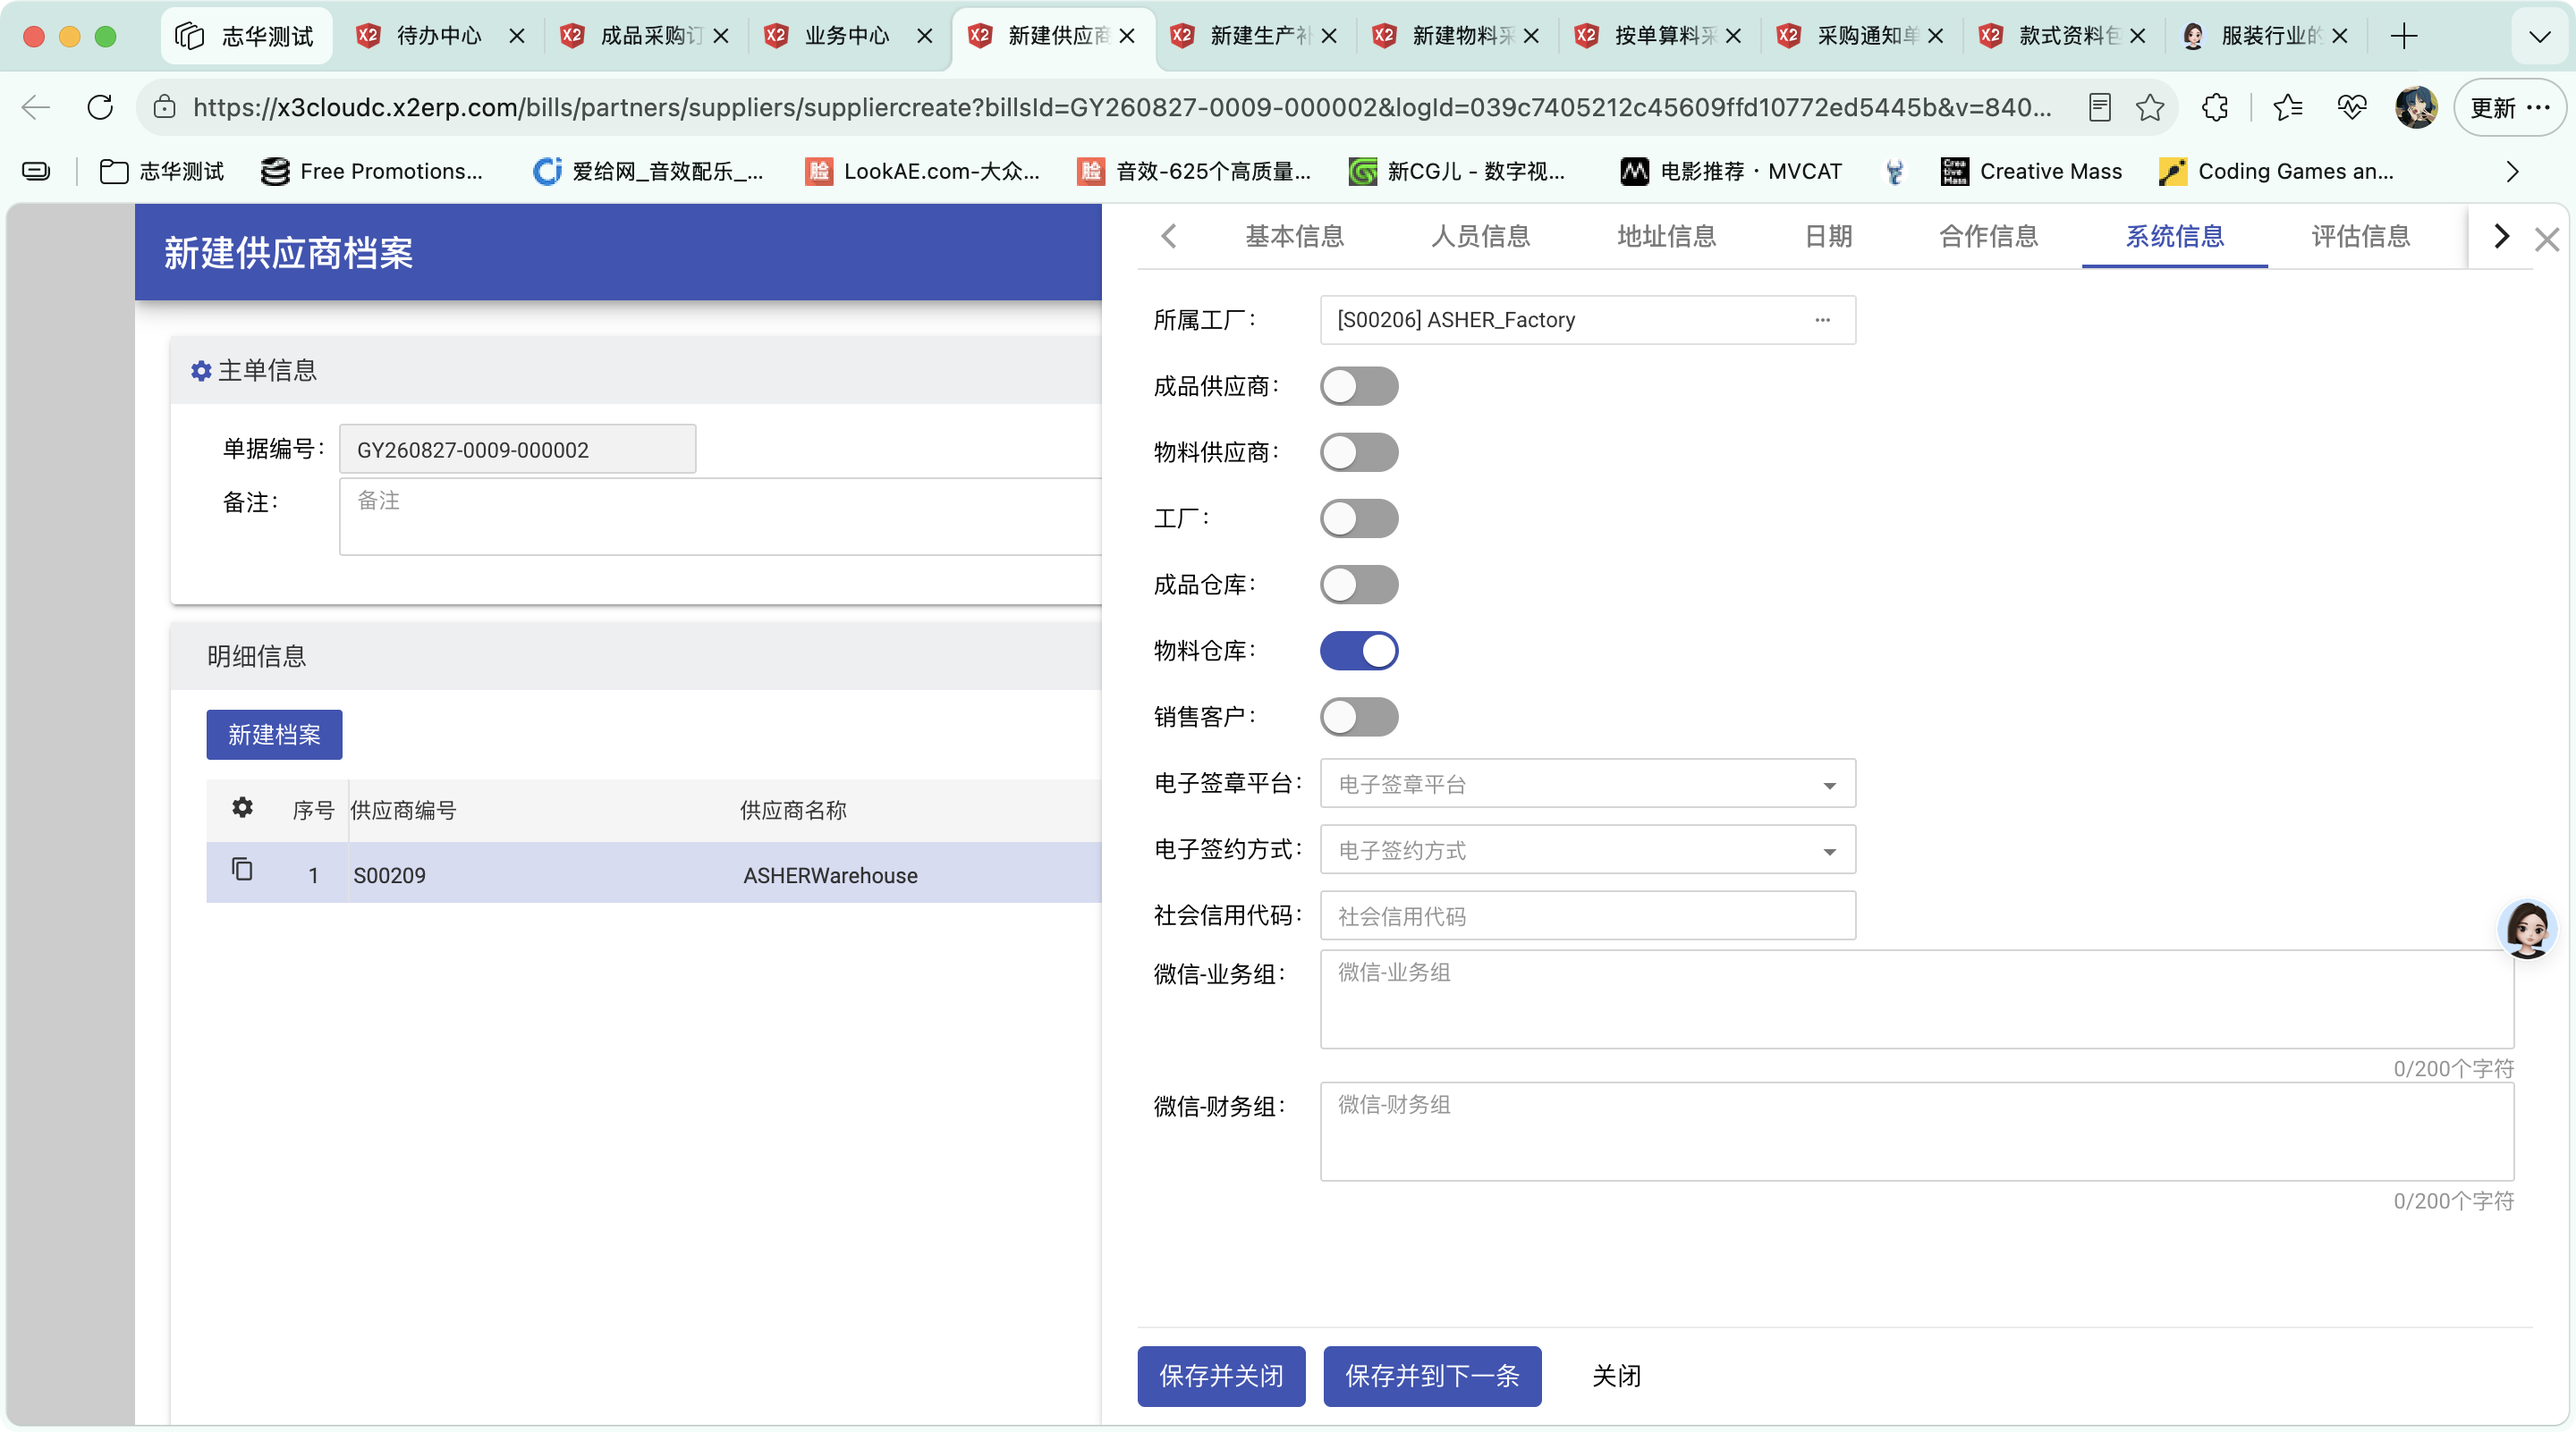Close the supplier detail panel with X

click(x=2547, y=239)
